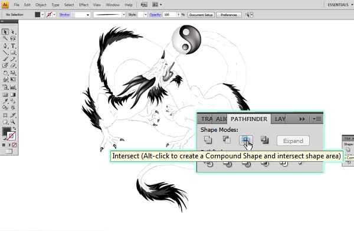
Task: Click Exclude shape mode in Pathfinder
Action: [264, 140]
